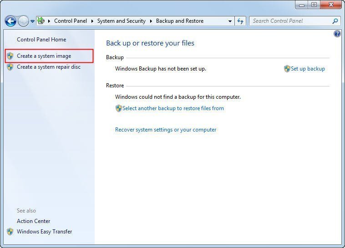Viewport: 345px width, 248px height.
Task: Click 'Windows could not find a backup' message
Action: tap(178, 97)
